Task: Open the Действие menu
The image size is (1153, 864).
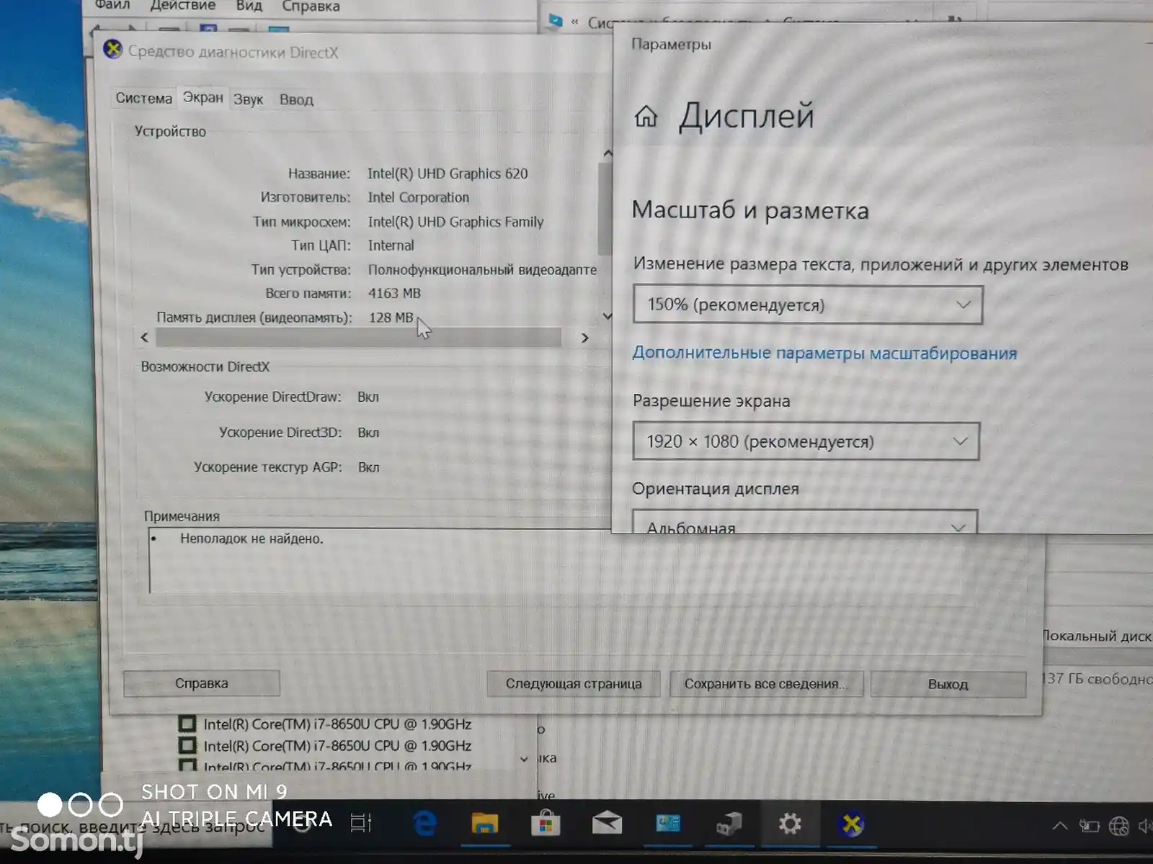Action: click(x=182, y=6)
